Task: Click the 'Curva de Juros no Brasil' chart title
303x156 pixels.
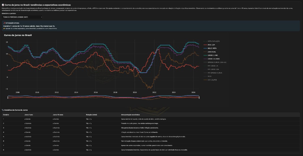Action: (18, 35)
